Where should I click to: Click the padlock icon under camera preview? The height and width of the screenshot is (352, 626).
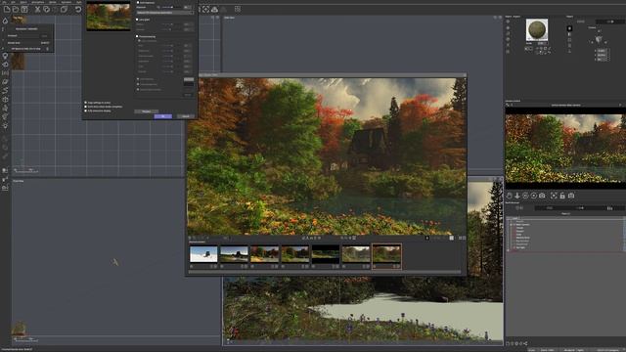pyautogui.click(x=562, y=196)
